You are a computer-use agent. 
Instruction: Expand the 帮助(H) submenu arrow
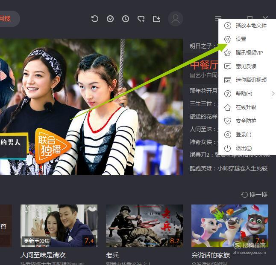click(x=273, y=94)
